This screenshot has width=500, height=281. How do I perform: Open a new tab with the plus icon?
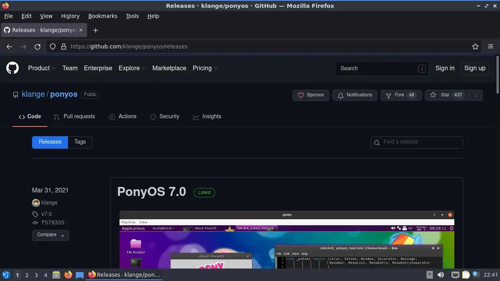pos(95,30)
